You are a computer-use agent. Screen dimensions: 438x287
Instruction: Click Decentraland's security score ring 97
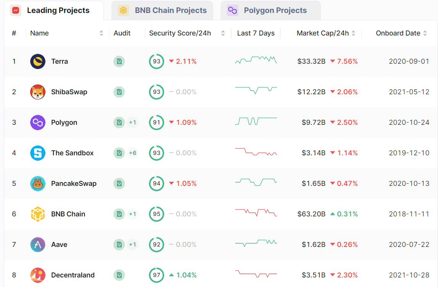(157, 275)
